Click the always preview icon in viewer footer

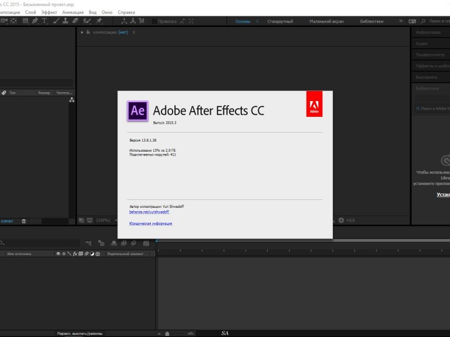[x=82, y=220]
